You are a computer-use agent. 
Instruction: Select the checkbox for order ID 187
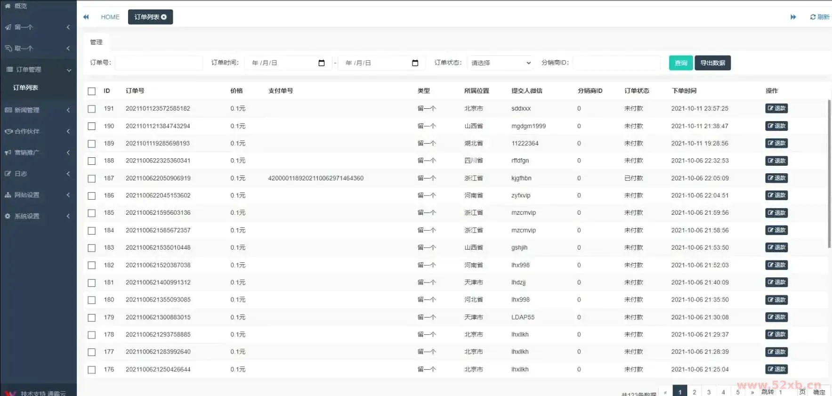point(92,178)
